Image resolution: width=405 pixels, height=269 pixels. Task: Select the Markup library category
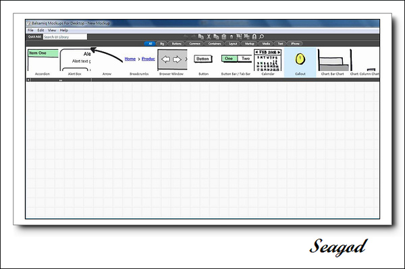click(x=250, y=44)
